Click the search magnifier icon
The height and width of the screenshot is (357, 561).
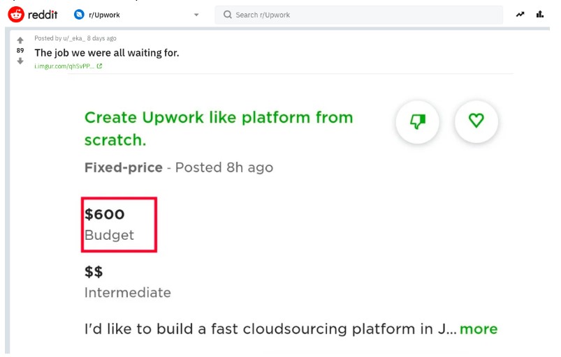(x=228, y=15)
